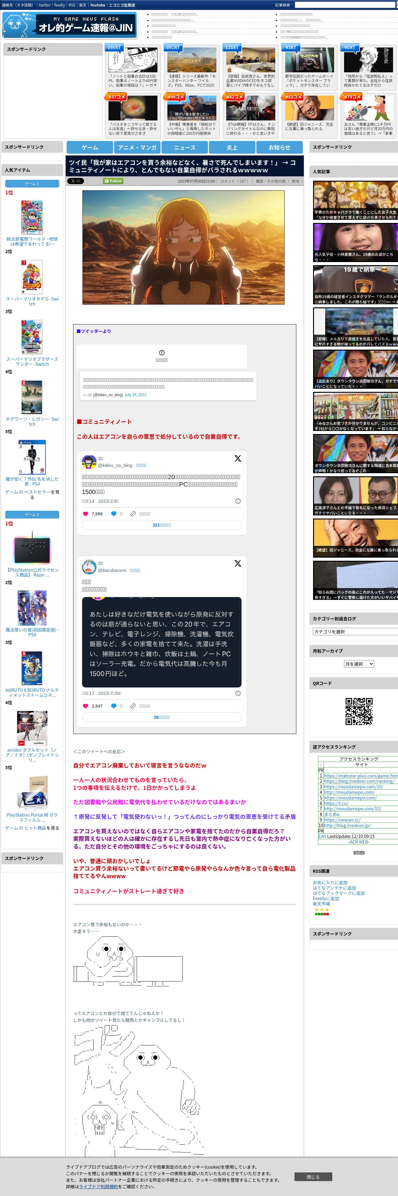Open PlayStation Portal ガラスフィルム link
The height and width of the screenshot is (1196, 398).
pyautogui.click(x=32, y=818)
